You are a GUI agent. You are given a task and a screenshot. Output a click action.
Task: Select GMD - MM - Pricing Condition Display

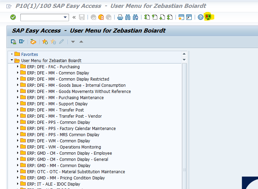coord(66,178)
